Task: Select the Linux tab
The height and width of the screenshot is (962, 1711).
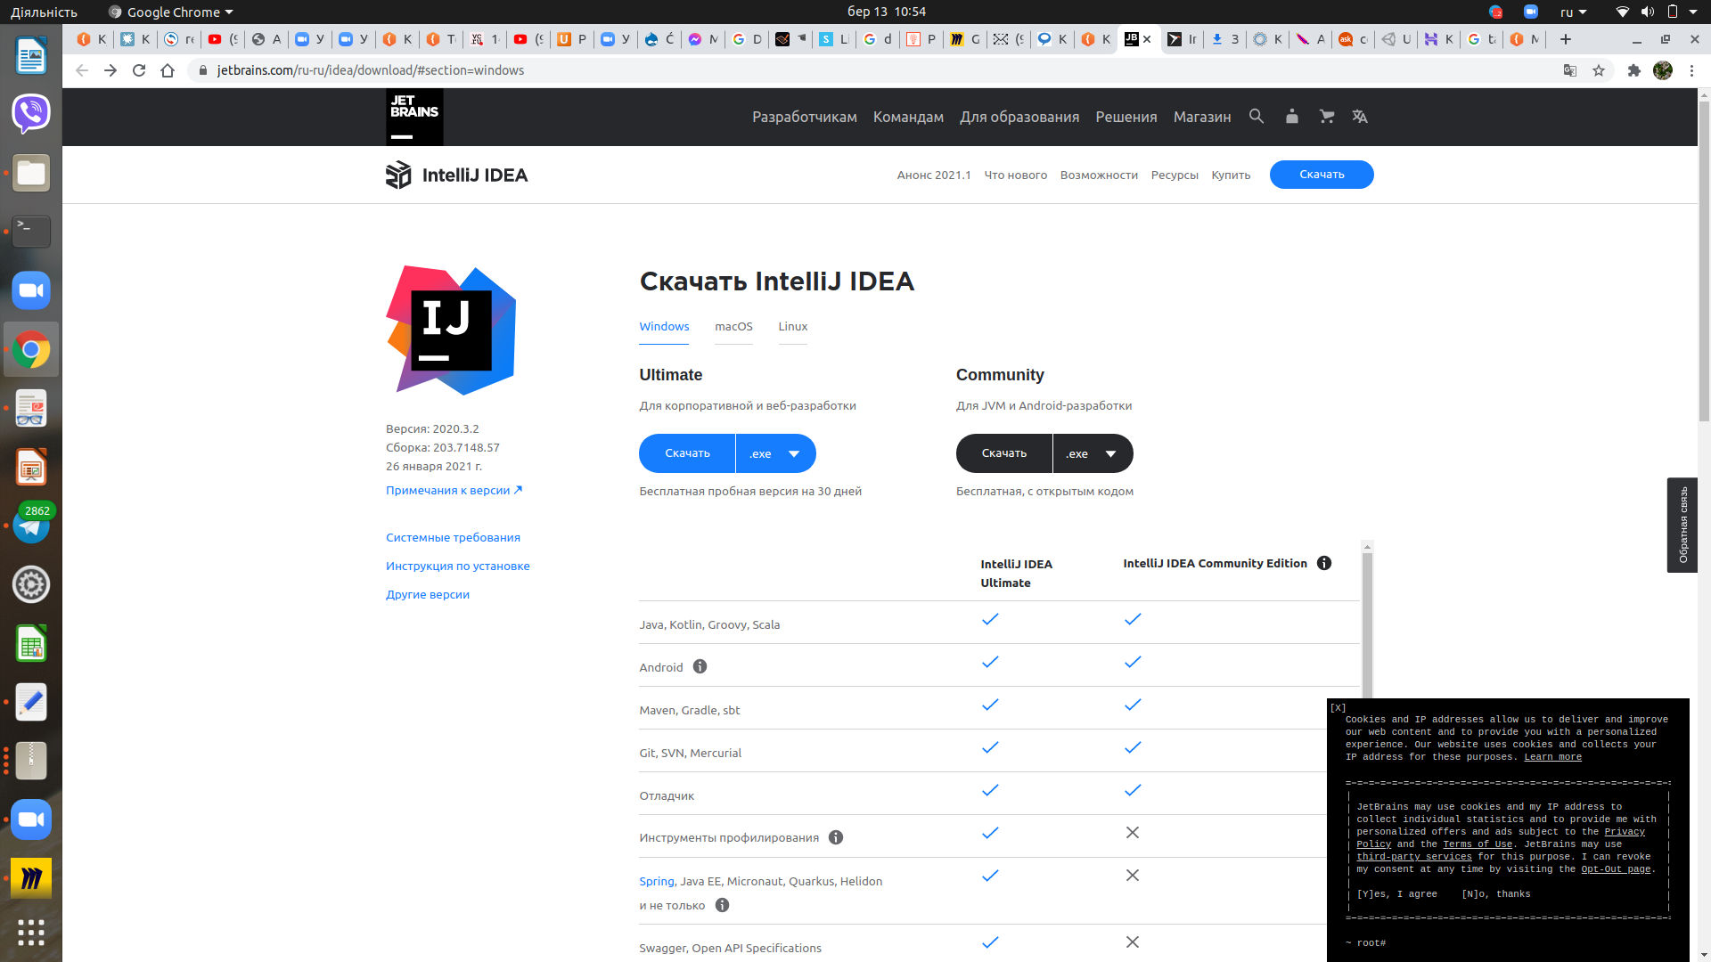Action: (793, 326)
